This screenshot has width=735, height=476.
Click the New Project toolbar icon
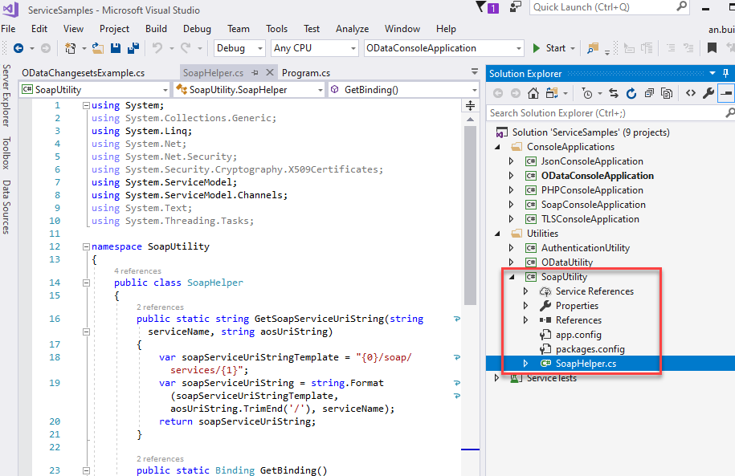[x=71, y=48]
